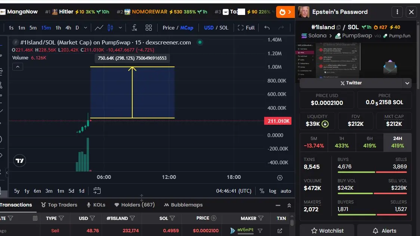Copy the #1Island token address icon
Viewport: 420px width, 236px height.
339,27
